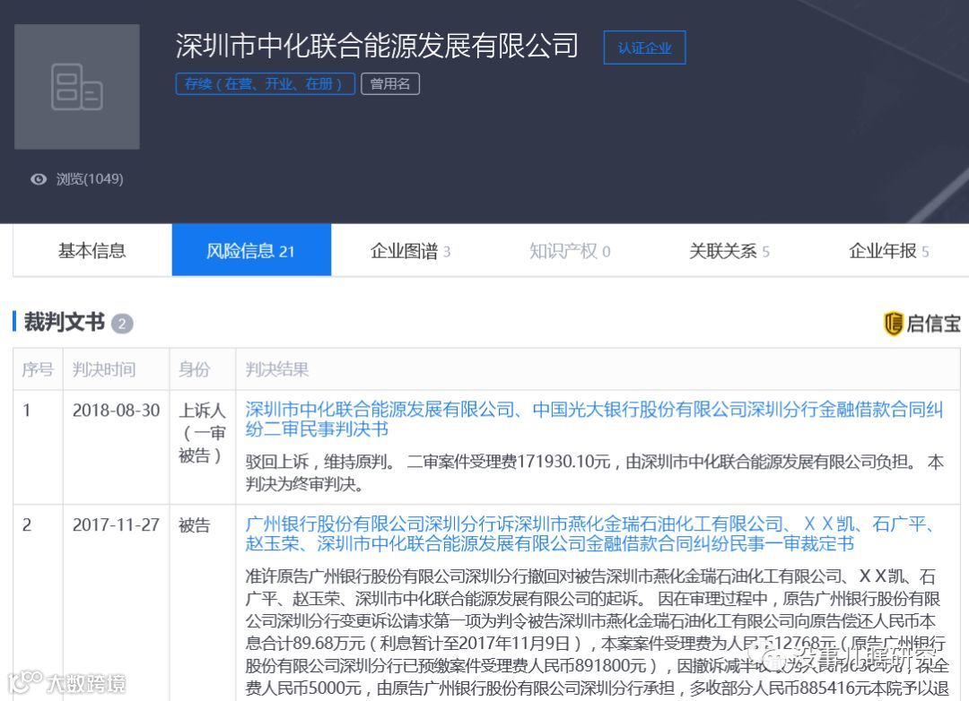This screenshot has width=969, height=701.
Task: Click the 序号 column header
Action: 38,369
